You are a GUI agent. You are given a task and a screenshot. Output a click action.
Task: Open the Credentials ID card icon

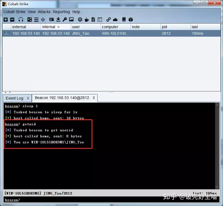click(52, 19)
